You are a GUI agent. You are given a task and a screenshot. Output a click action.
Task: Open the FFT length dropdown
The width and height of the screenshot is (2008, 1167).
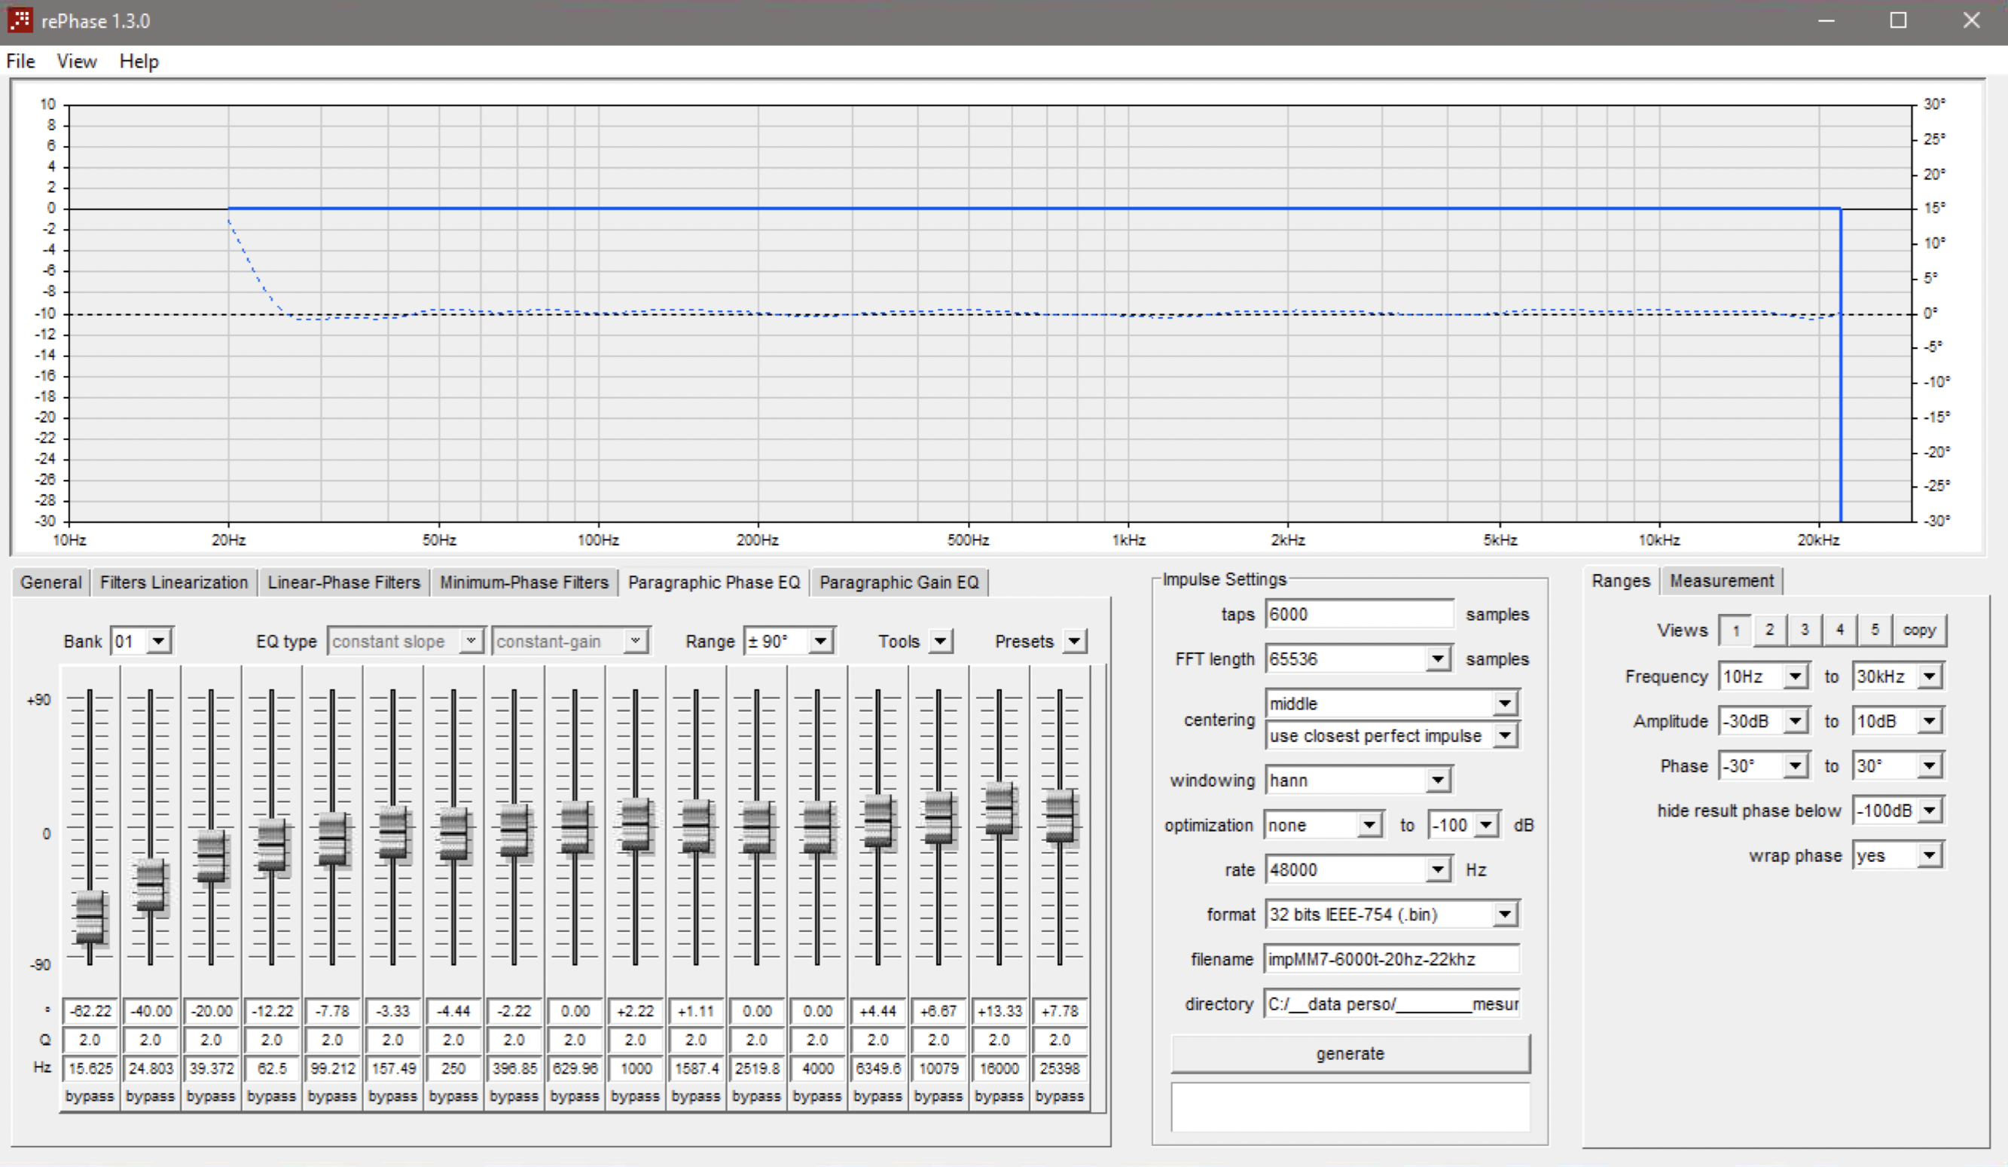(1438, 658)
